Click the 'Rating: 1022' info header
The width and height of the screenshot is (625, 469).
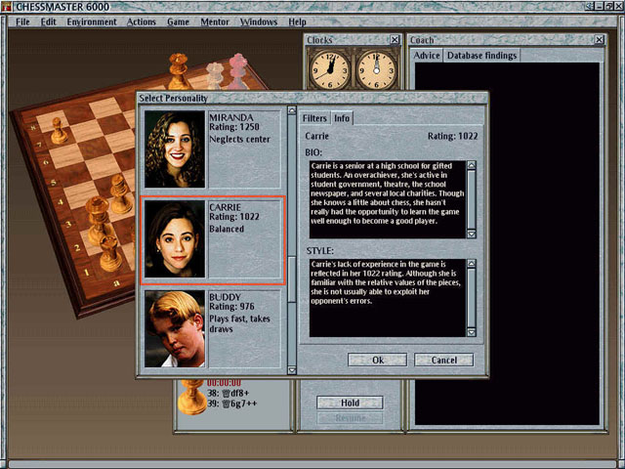(x=452, y=136)
